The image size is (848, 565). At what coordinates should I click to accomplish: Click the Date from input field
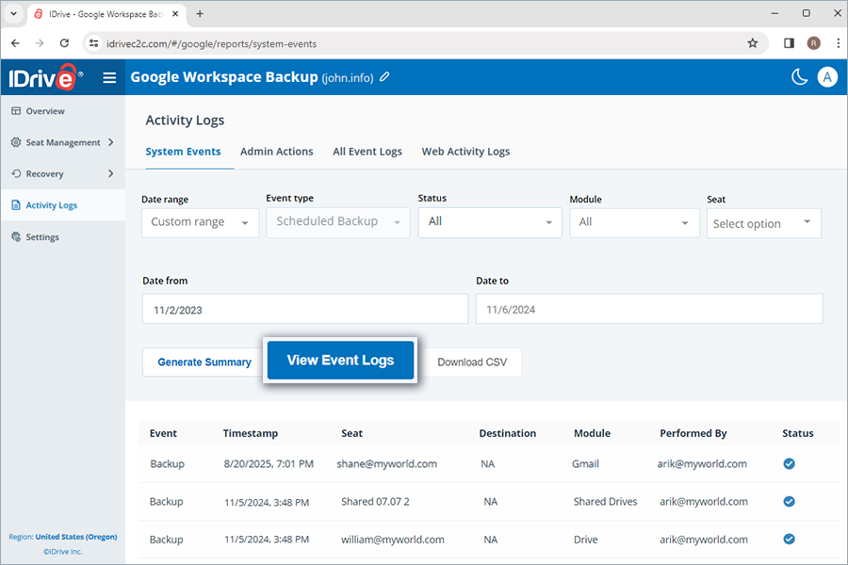pos(304,308)
